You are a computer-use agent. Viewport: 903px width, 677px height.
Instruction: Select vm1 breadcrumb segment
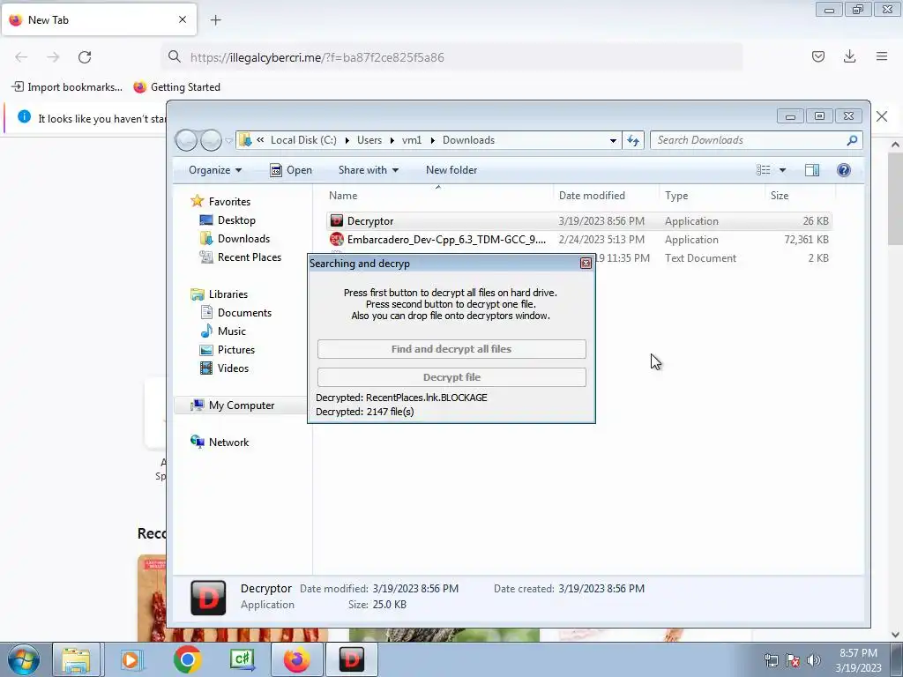click(412, 140)
